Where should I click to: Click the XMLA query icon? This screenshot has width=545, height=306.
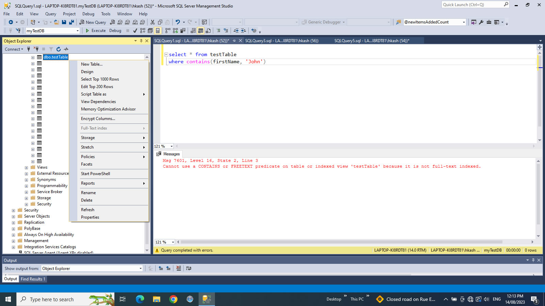tap(135, 22)
